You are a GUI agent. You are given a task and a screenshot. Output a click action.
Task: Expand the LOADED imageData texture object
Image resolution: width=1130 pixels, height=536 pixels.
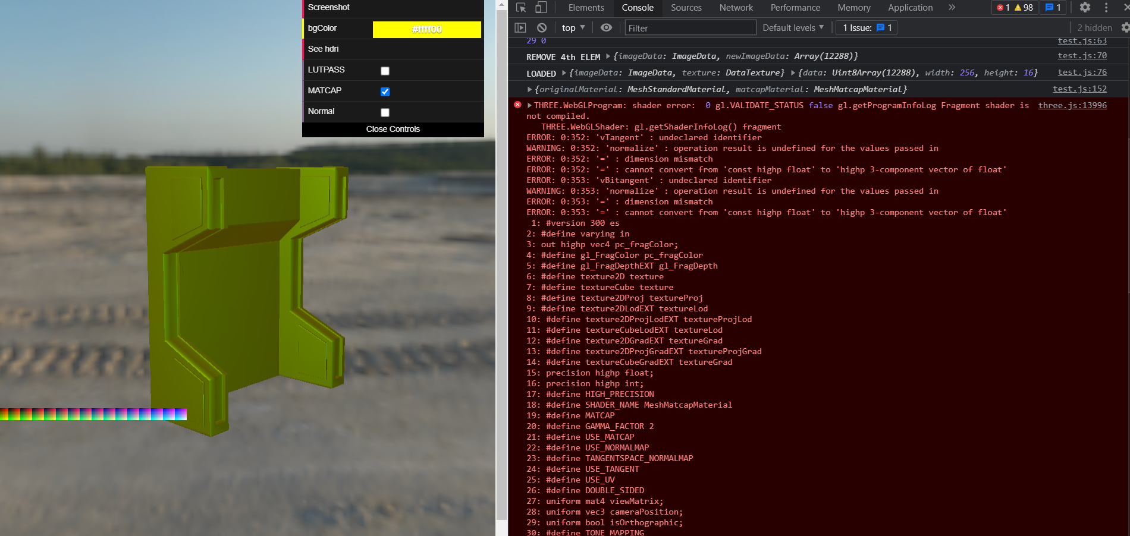[564, 73]
